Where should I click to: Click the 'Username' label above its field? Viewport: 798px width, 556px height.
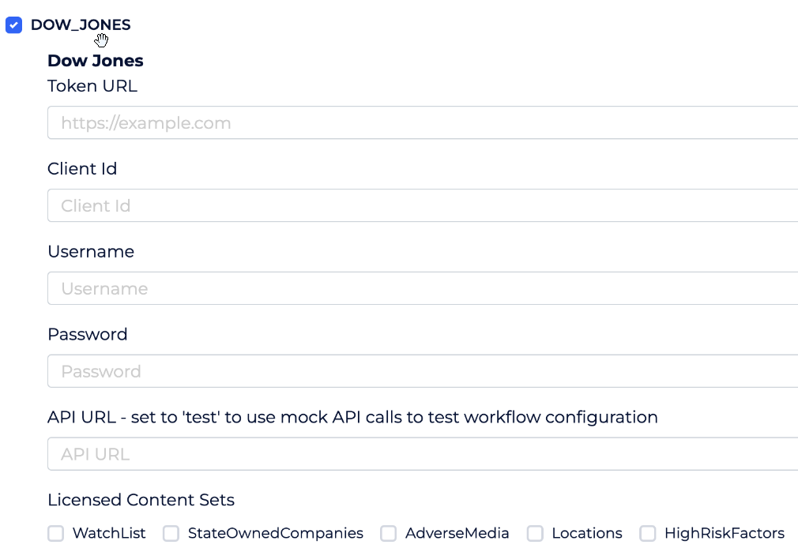91,252
